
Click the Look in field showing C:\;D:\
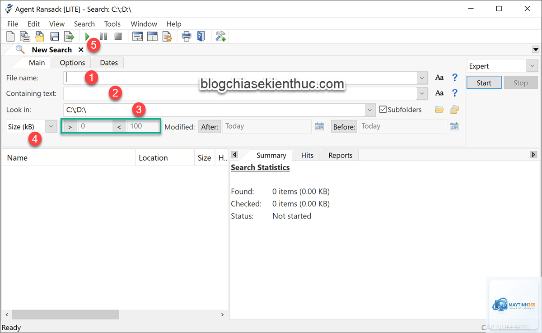215,110
